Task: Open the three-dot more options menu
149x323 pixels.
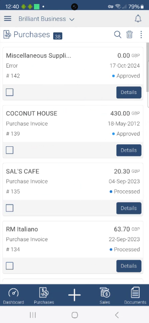Action: [x=141, y=35]
